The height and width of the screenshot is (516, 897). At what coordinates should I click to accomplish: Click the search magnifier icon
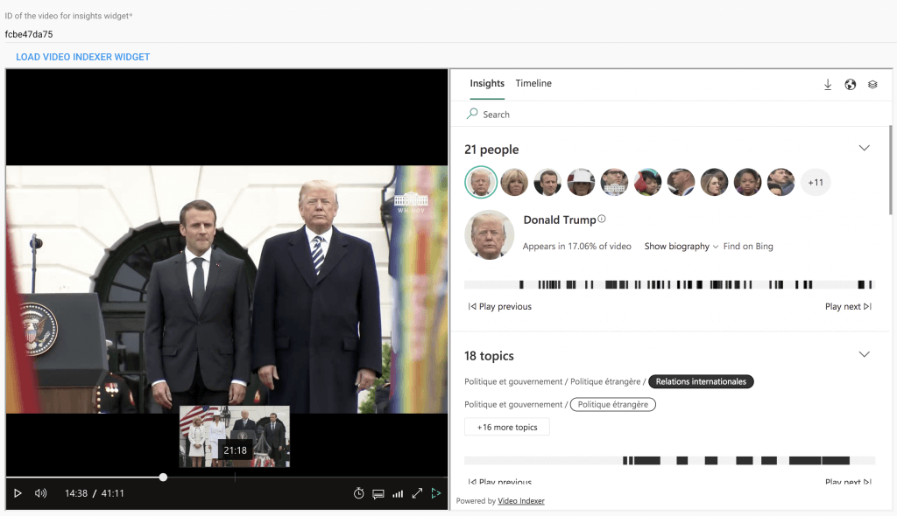point(472,114)
